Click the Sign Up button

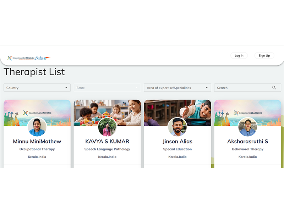click(x=264, y=56)
